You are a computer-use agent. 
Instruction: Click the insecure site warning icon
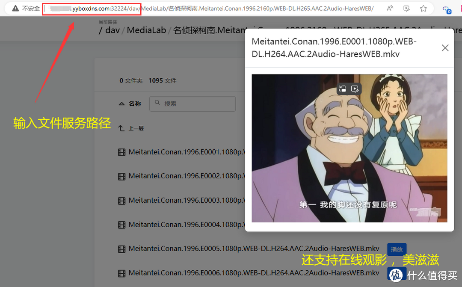coord(15,9)
